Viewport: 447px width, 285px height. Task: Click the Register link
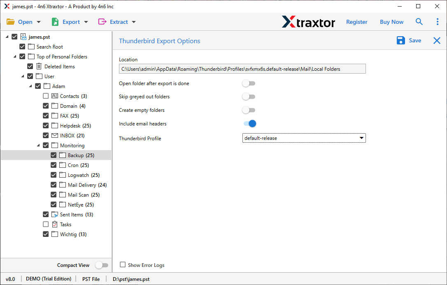click(x=356, y=21)
